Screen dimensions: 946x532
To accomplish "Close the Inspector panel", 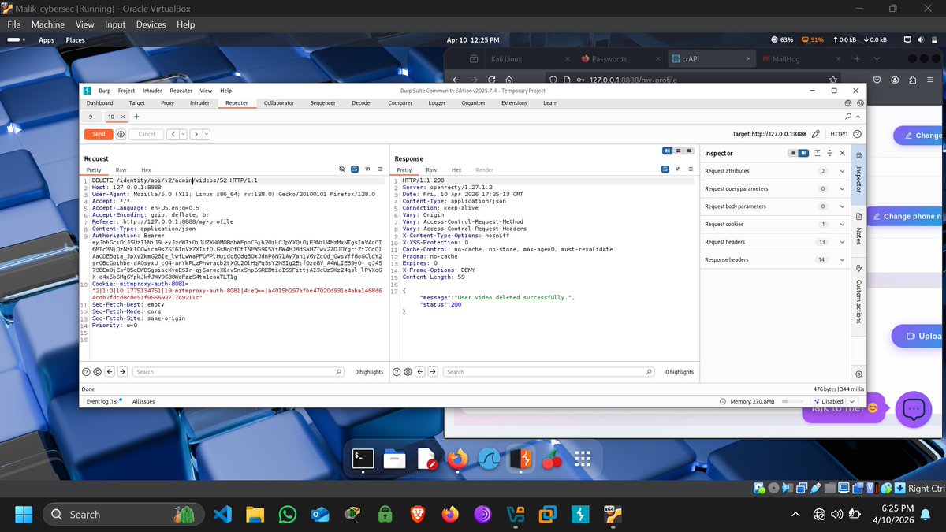I will (842, 153).
